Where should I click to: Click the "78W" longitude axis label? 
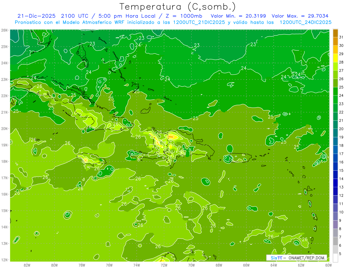point(82,265)
